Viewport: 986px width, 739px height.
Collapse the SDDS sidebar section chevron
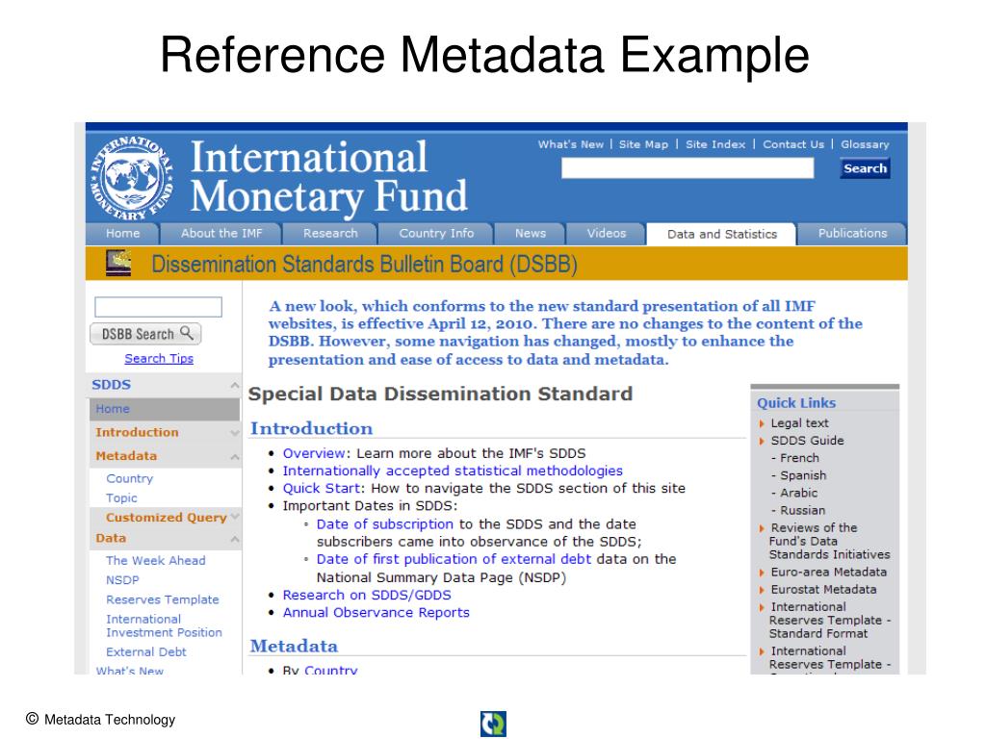click(x=235, y=385)
